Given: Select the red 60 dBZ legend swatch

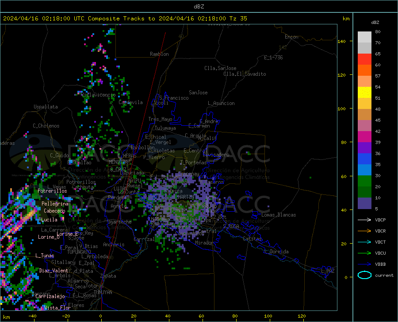Looking at the screenshot, I should 364,59.
